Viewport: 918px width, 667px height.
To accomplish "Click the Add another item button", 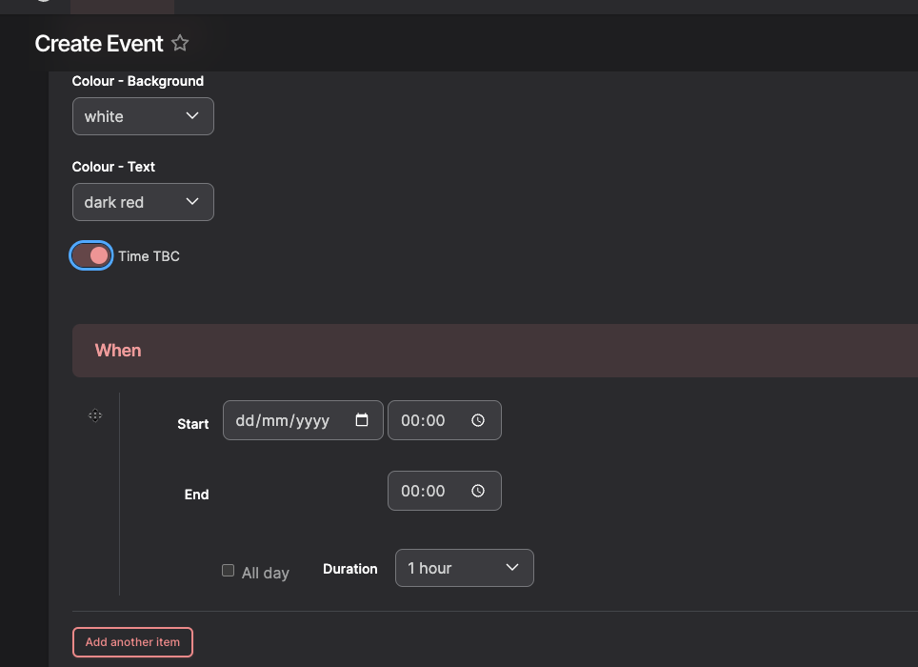I will coord(132,641).
